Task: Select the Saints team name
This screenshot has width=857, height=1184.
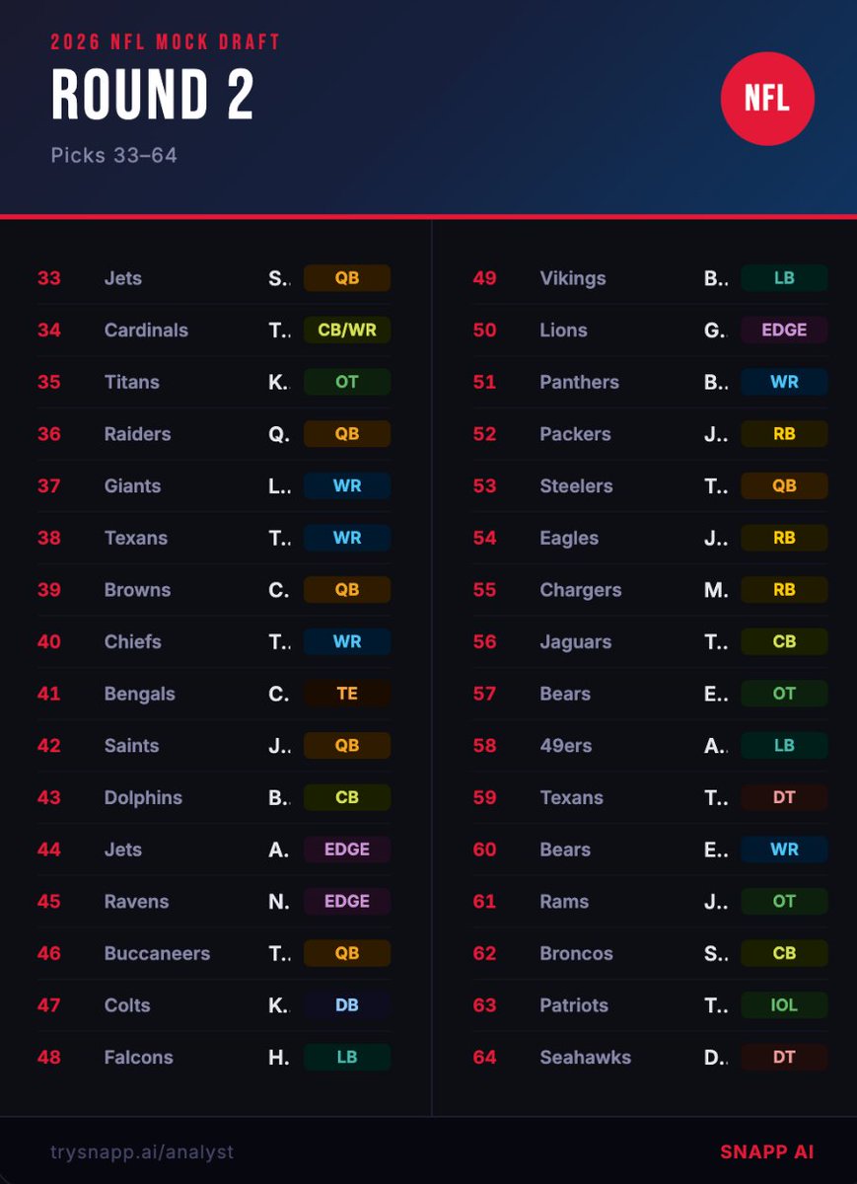Action: coord(131,746)
